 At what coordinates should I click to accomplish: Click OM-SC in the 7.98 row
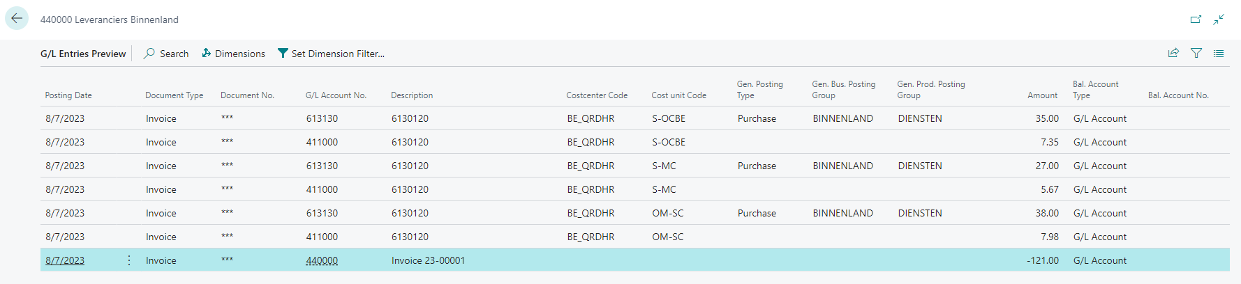coord(668,237)
